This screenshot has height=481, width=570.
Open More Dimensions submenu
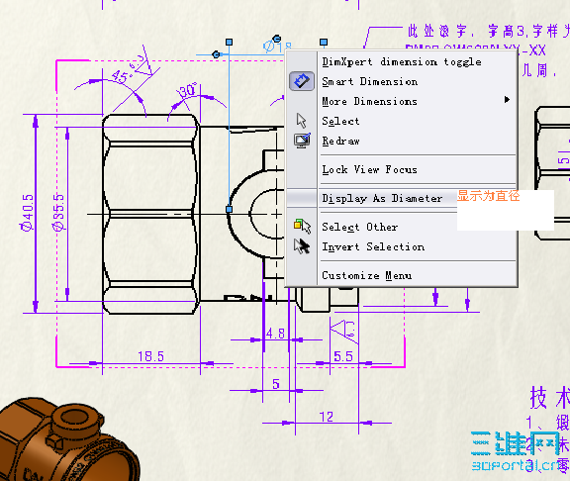coord(369,101)
